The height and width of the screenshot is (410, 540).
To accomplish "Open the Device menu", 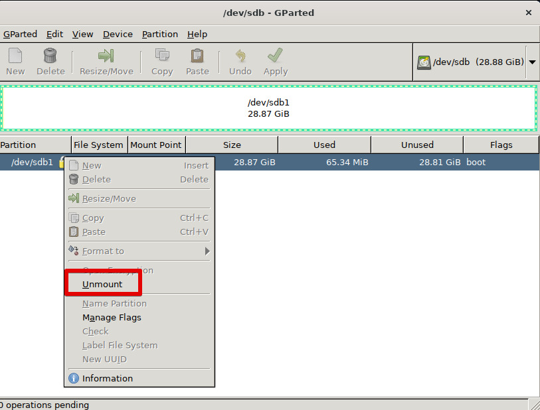I will pyautogui.click(x=118, y=34).
